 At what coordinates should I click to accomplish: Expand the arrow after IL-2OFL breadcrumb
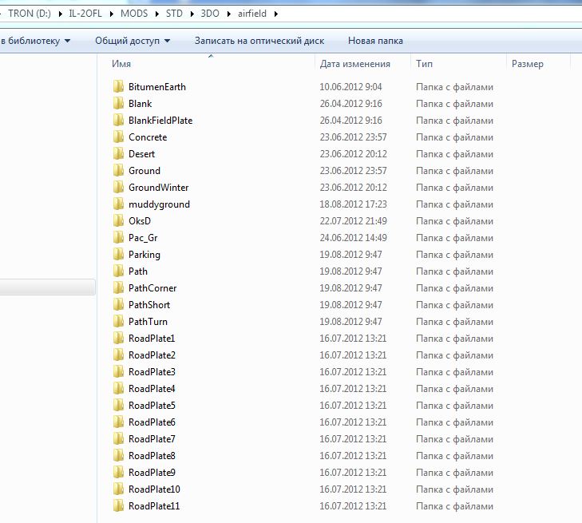111,14
